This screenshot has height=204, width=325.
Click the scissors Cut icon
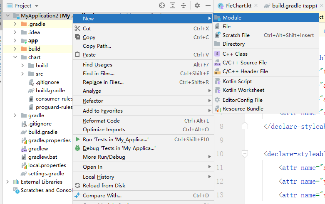pos(77,28)
